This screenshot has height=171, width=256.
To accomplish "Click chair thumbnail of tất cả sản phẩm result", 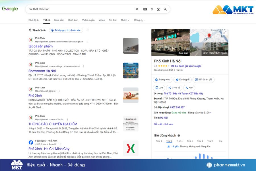I will pyautogui.click(x=131, y=46).
